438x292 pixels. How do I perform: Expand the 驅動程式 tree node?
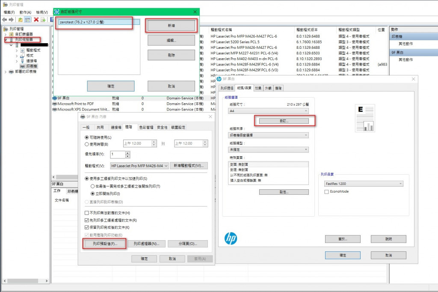[x=17, y=51]
